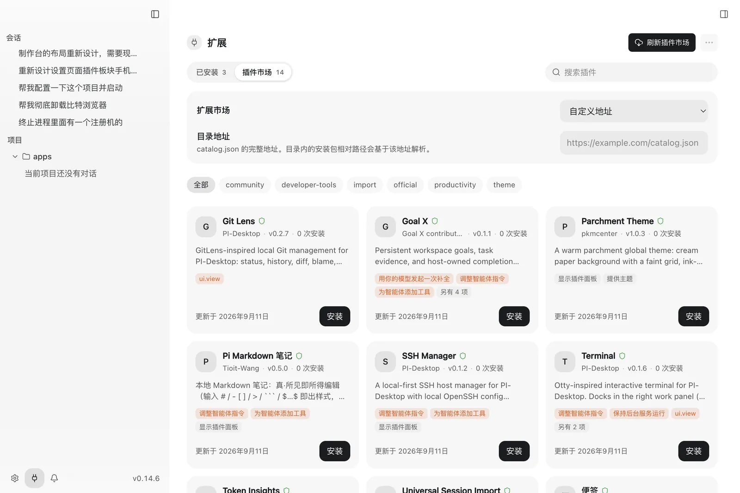Click Goal X avatar letter G

coord(385,227)
